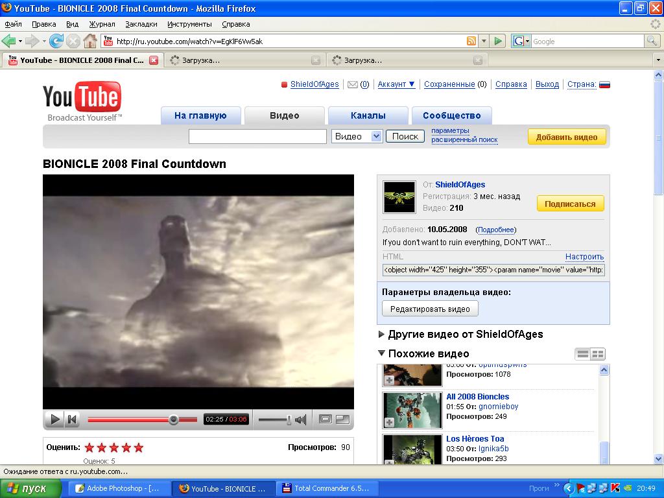Click the Добавить видео button
This screenshot has width=664, height=498.
point(567,137)
